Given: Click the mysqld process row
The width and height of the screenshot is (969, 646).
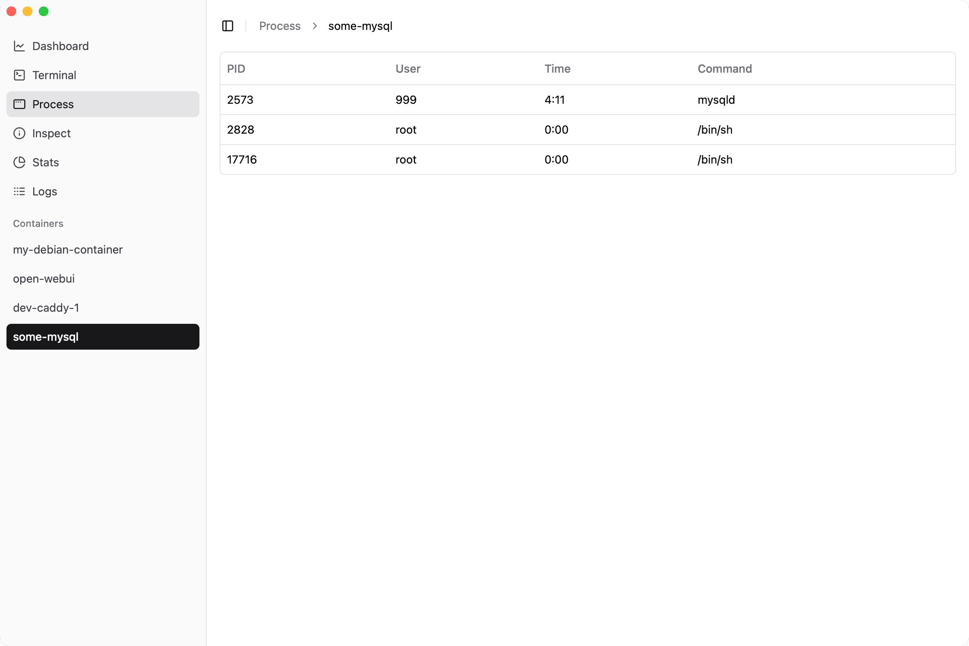Looking at the screenshot, I should (715, 100).
